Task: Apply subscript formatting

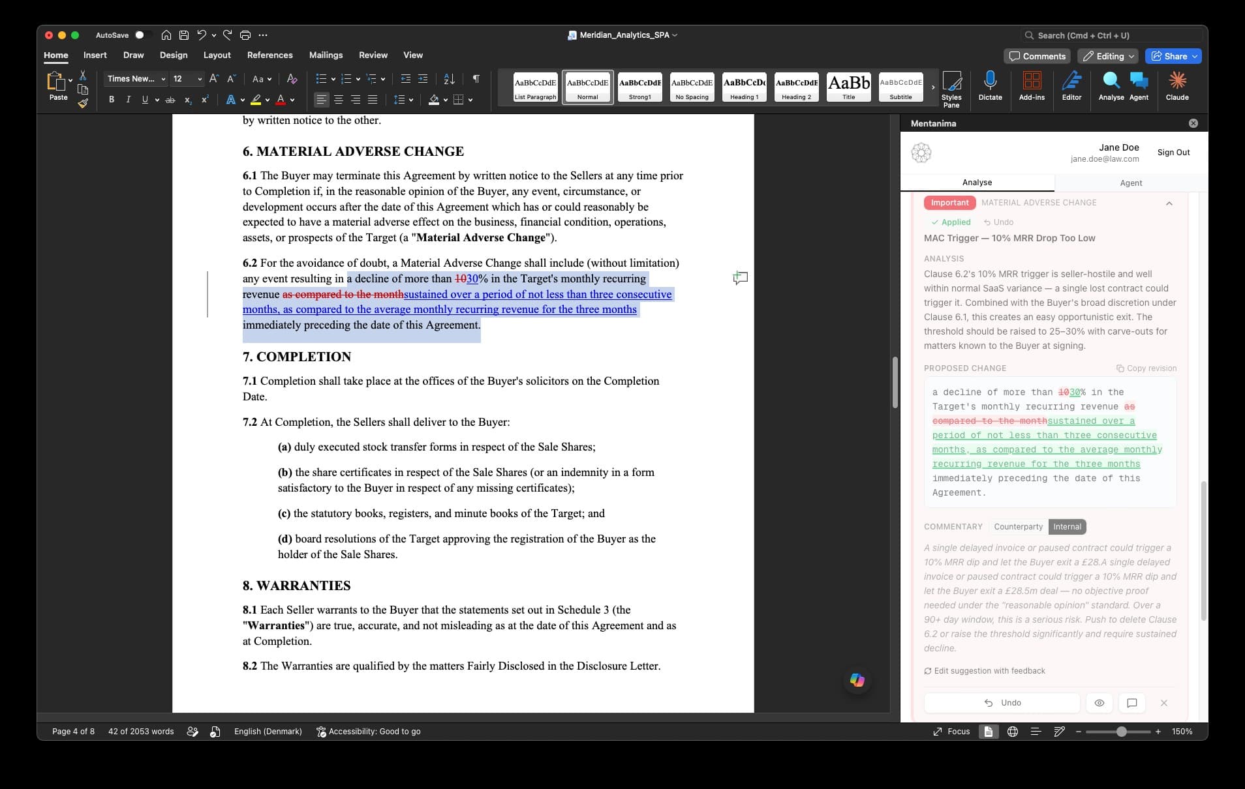Action: pyautogui.click(x=188, y=100)
